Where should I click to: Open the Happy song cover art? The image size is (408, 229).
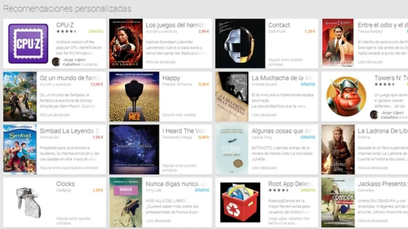click(134, 96)
